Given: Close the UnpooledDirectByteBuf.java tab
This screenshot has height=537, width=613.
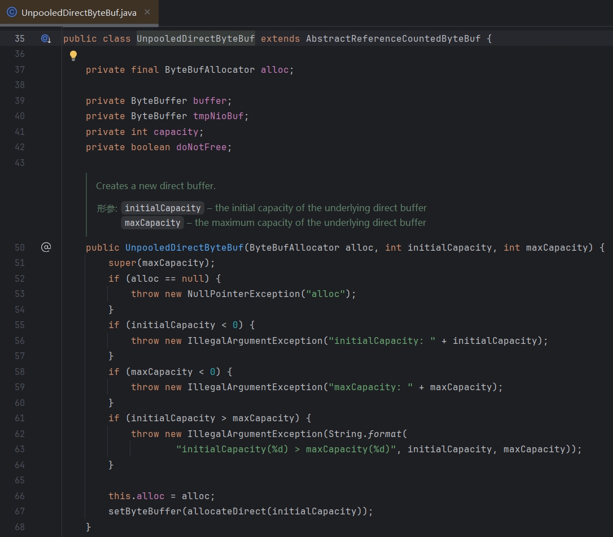Looking at the screenshot, I should 147,12.
